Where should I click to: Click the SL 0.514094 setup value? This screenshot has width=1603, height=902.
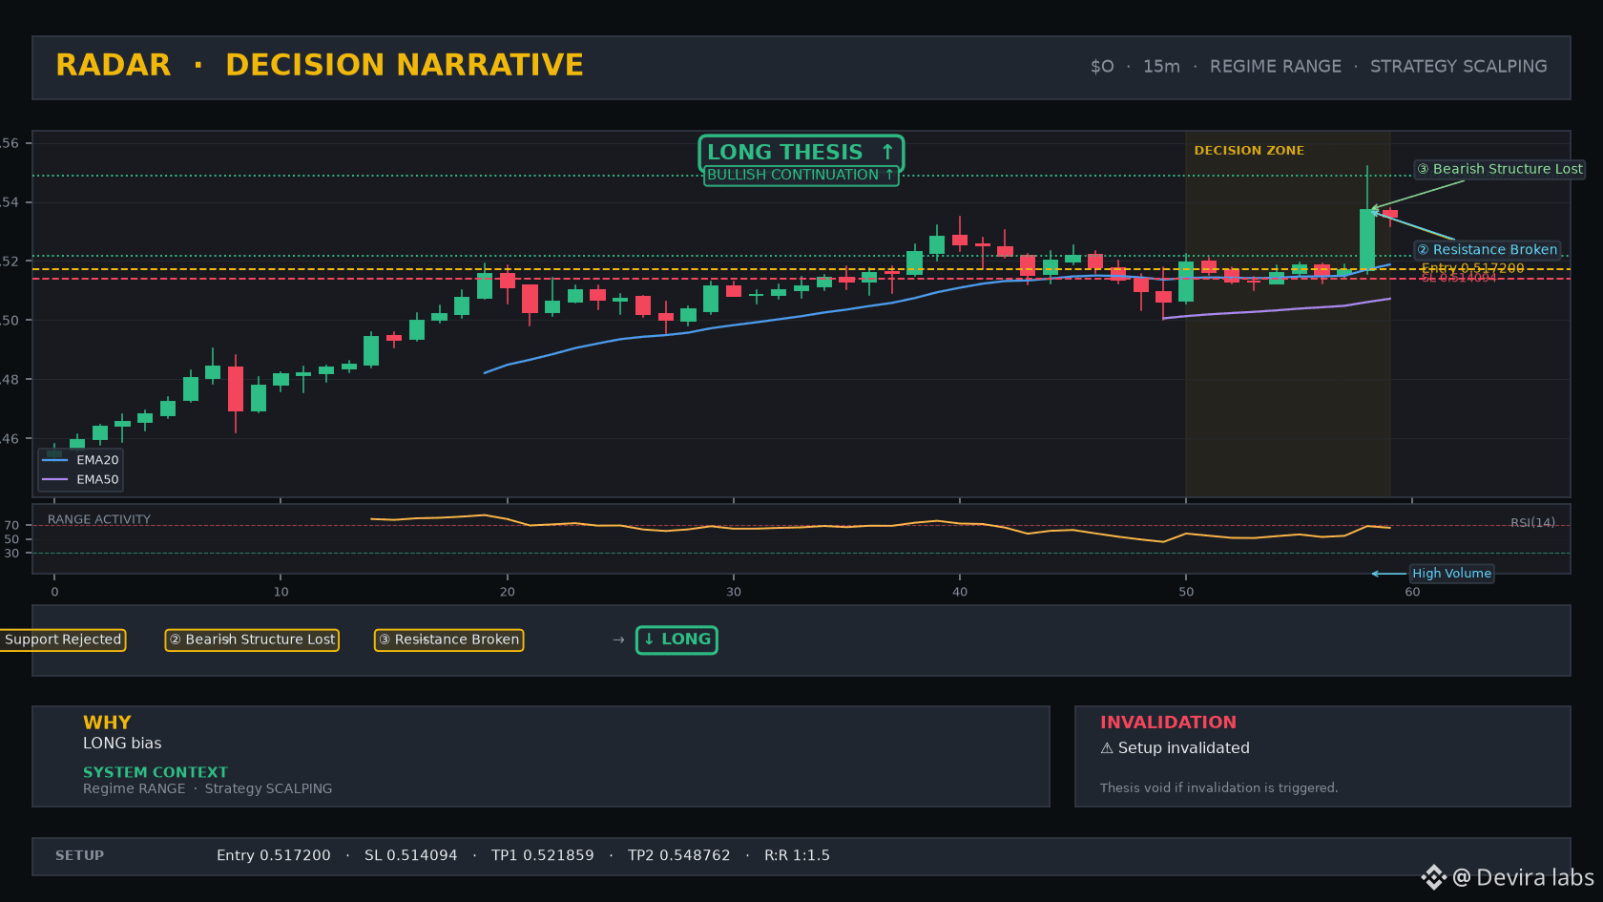point(411,856)
